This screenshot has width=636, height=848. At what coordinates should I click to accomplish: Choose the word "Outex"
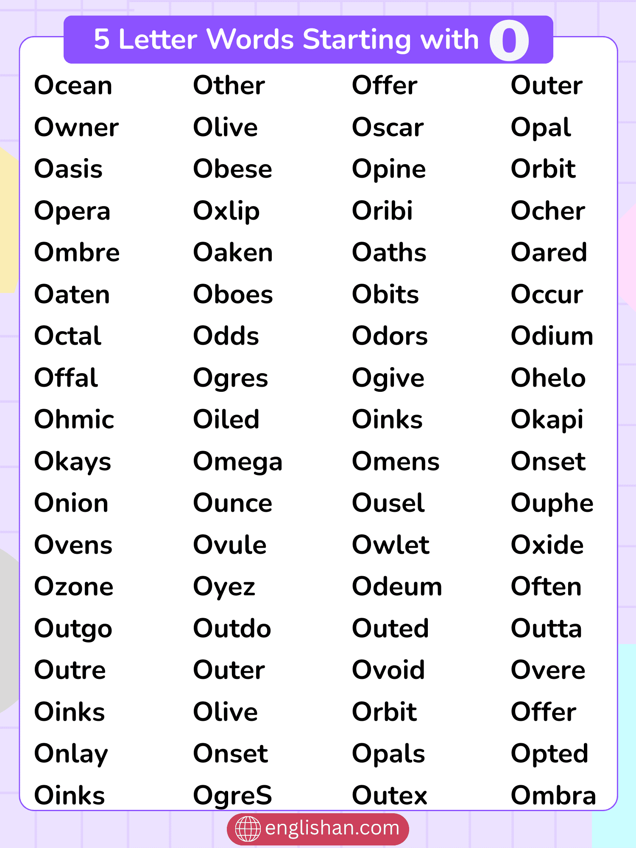click(390, 795)
